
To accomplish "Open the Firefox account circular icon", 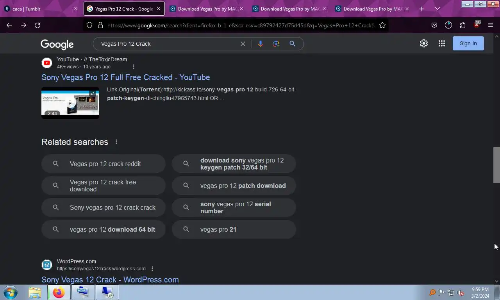I will coord(448,25).
